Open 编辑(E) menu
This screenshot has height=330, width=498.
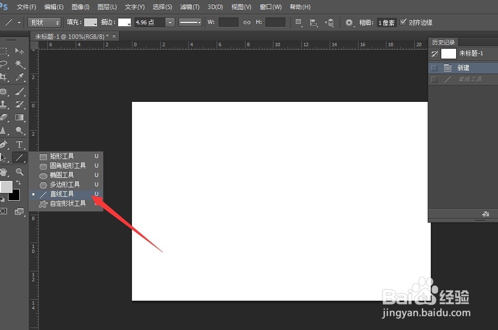54,6
